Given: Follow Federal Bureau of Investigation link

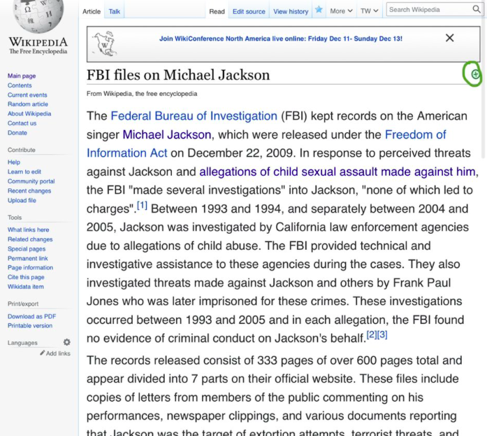Looking at the screenshot, I should point(194,116).
